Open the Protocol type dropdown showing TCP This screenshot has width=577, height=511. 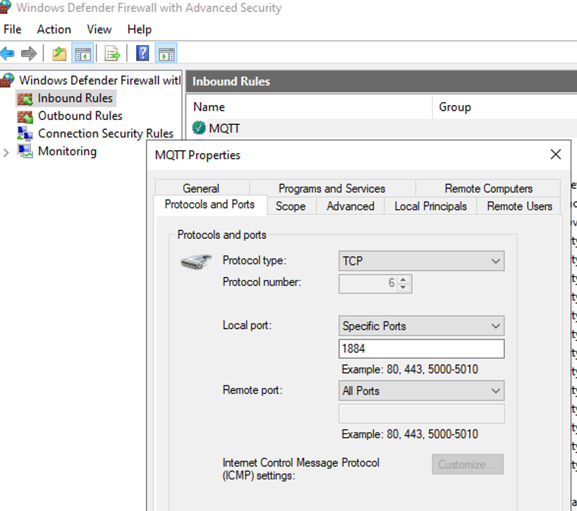(x=421, y=261)
